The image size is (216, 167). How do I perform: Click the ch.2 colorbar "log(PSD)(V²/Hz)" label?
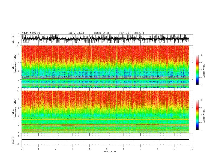(204, 116)
